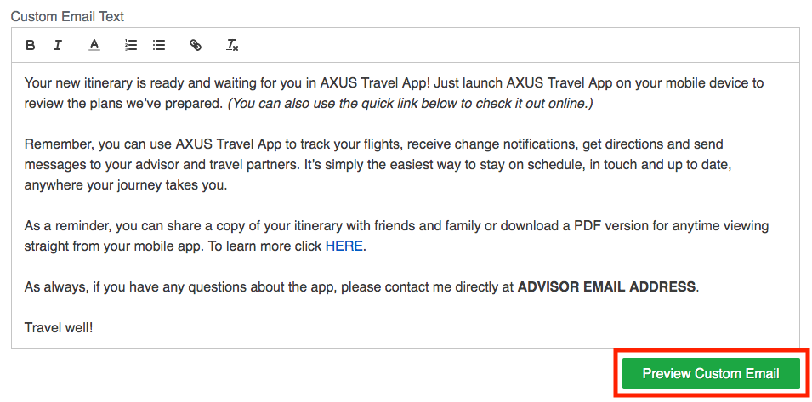The image size is (812, 402).
Task: Select the clear formatting icon
Action: [x=232, y=46]
